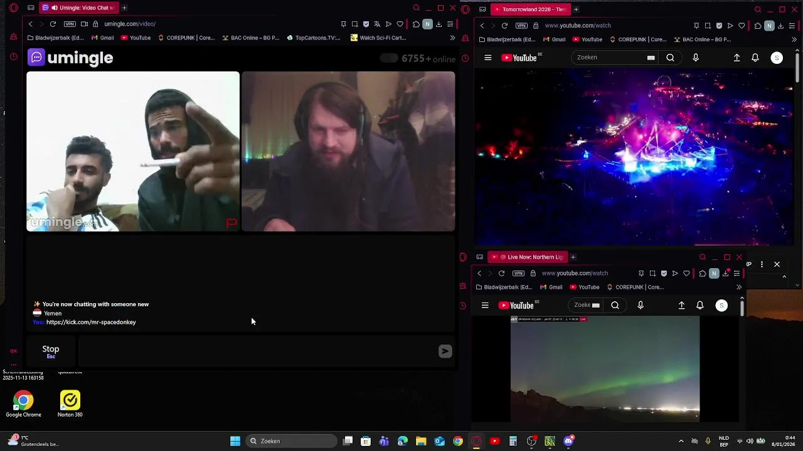Open on-screen keyboard in Tomorrowland YouTube search
Viewport: 803px width, 451px height.
[651, 58]
